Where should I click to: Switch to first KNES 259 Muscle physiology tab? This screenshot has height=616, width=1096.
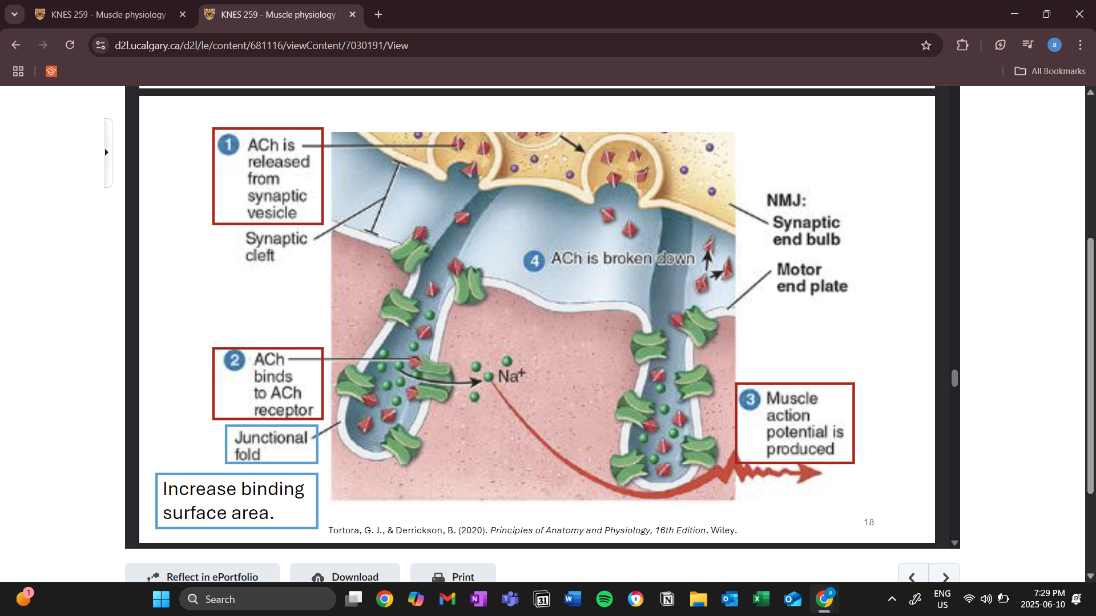(108, 15)
